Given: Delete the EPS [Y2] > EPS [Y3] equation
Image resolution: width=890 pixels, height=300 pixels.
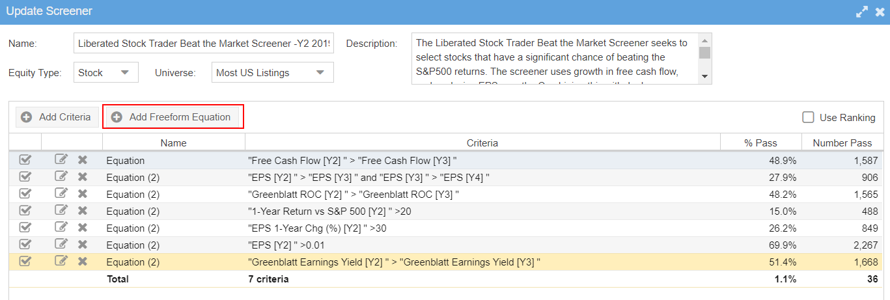Looking at the screenshot, I should coord(83,177).
